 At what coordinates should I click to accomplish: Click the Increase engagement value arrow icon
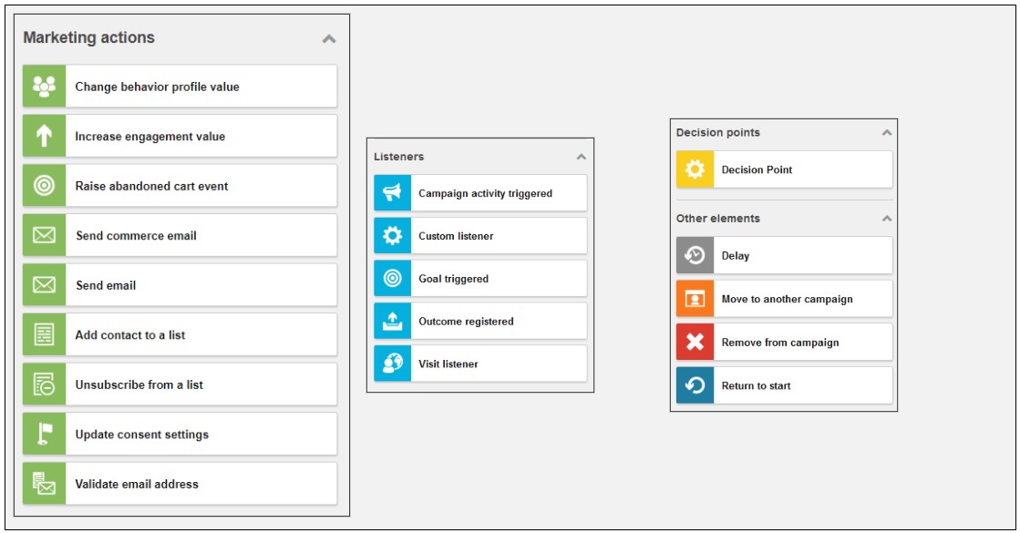click(45, 136)
